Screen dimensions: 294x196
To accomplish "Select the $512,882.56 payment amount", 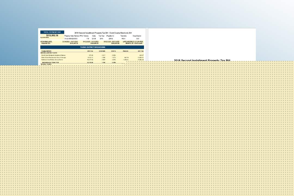I will (x=52, y=35).
